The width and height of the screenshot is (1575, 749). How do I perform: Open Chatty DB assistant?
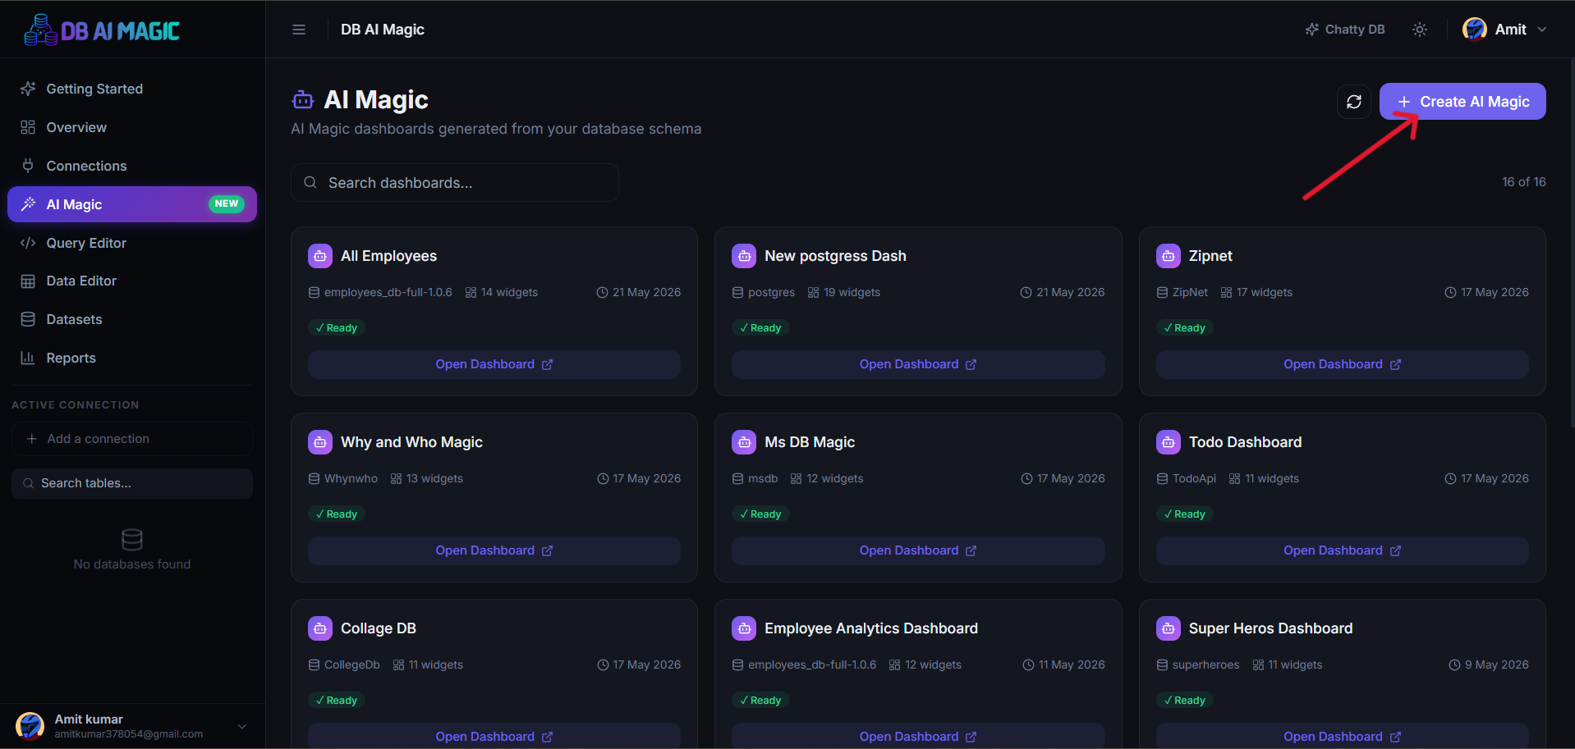pos(1345,30)
